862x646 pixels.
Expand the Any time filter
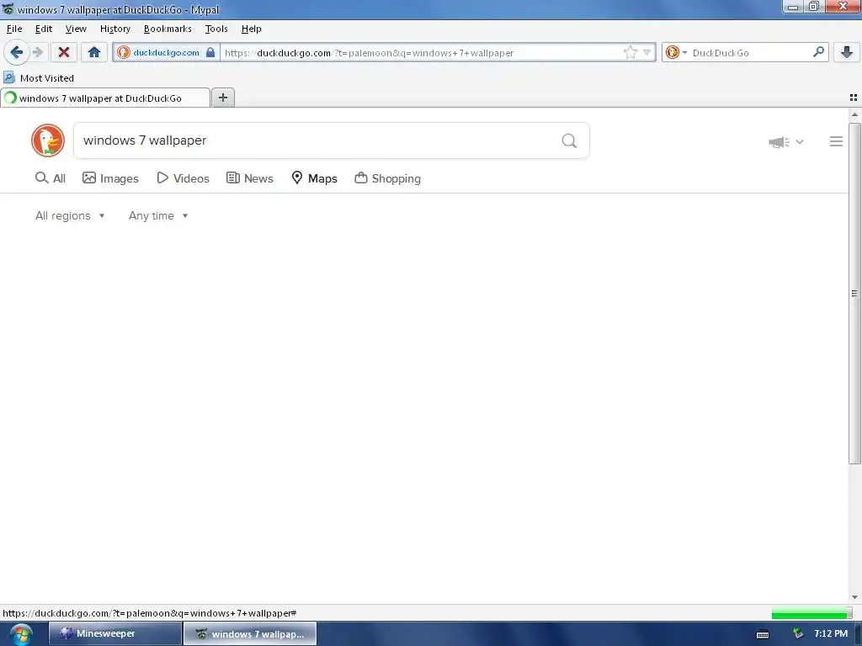pyautogui.click(x=158, y=215)
